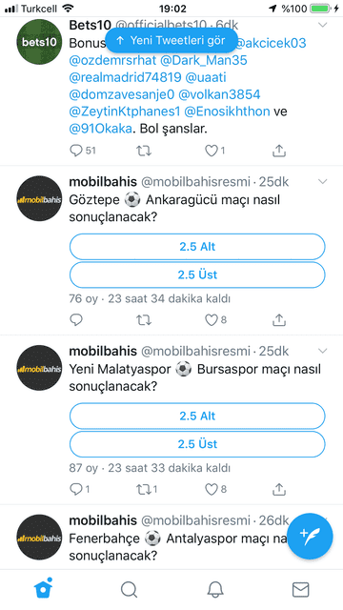This screenshot has height=610, width=343.
Task: Go to the Home tab
Action: [x=43, y=589]
